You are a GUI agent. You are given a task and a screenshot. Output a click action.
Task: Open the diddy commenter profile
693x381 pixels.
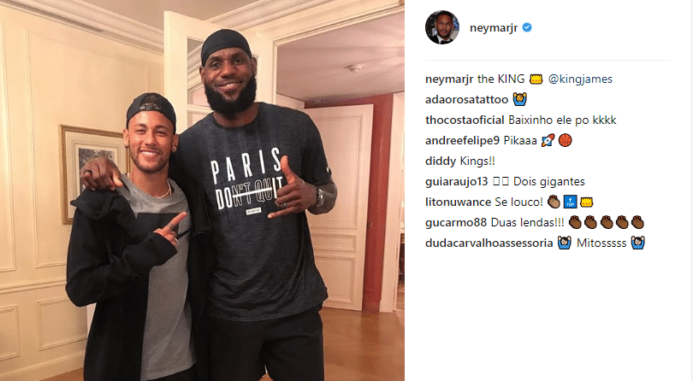pos(441,161)
